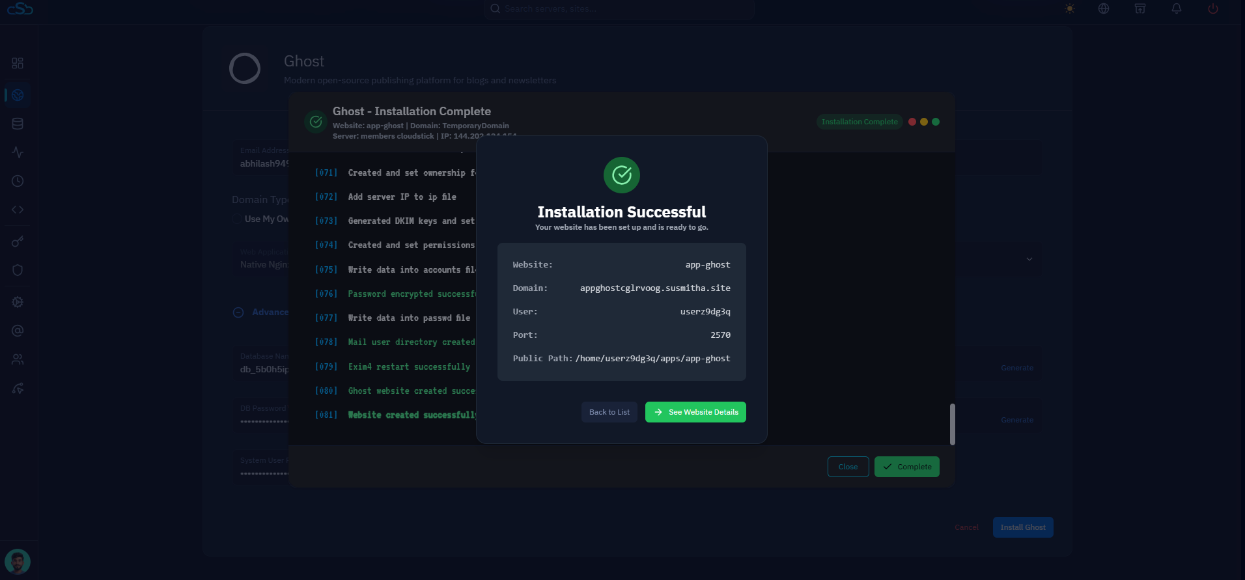Open the language globe icon in header
This screenshot has height=580, width=1245.
click(x=1104, y=8)
